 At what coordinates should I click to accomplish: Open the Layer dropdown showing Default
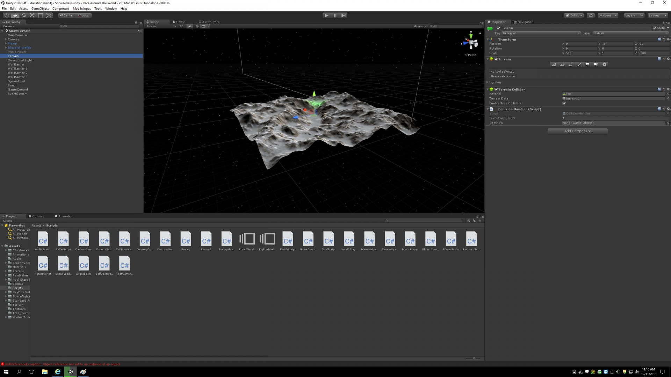click(x=631, y=33)
